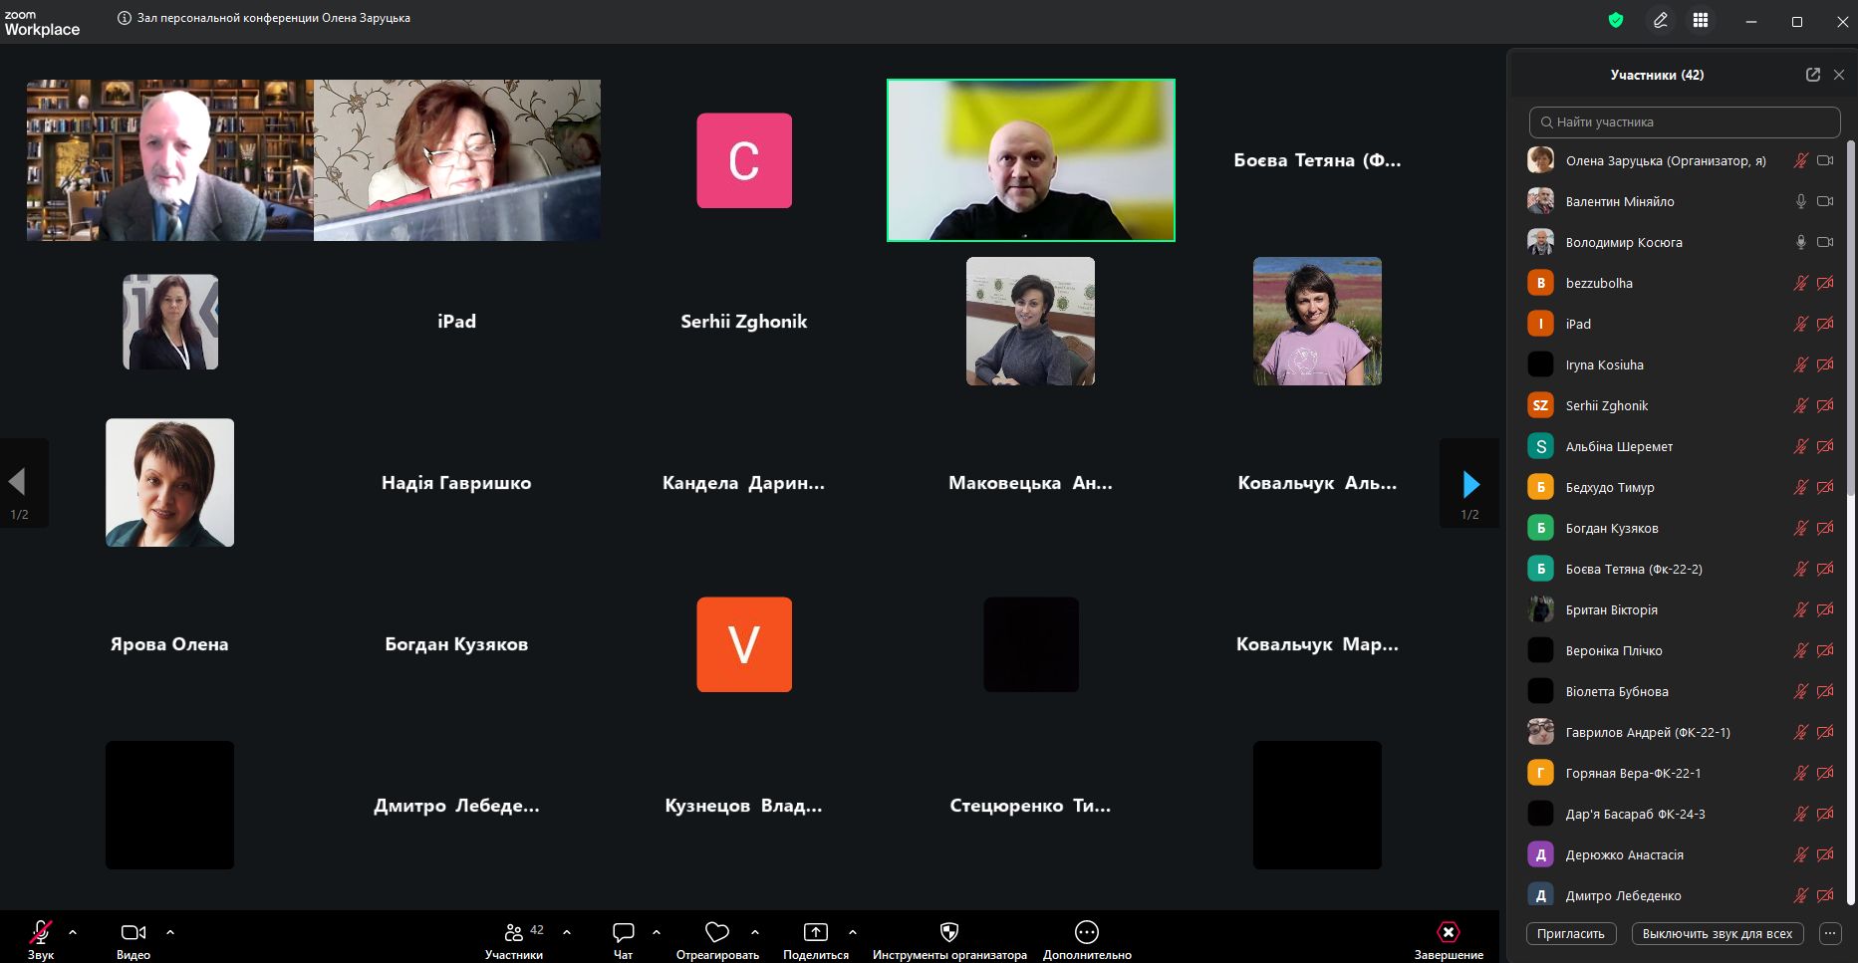Screen dimensions: 1858x963
Task: Open the Участники participants panel button
Action: [514, 933]
